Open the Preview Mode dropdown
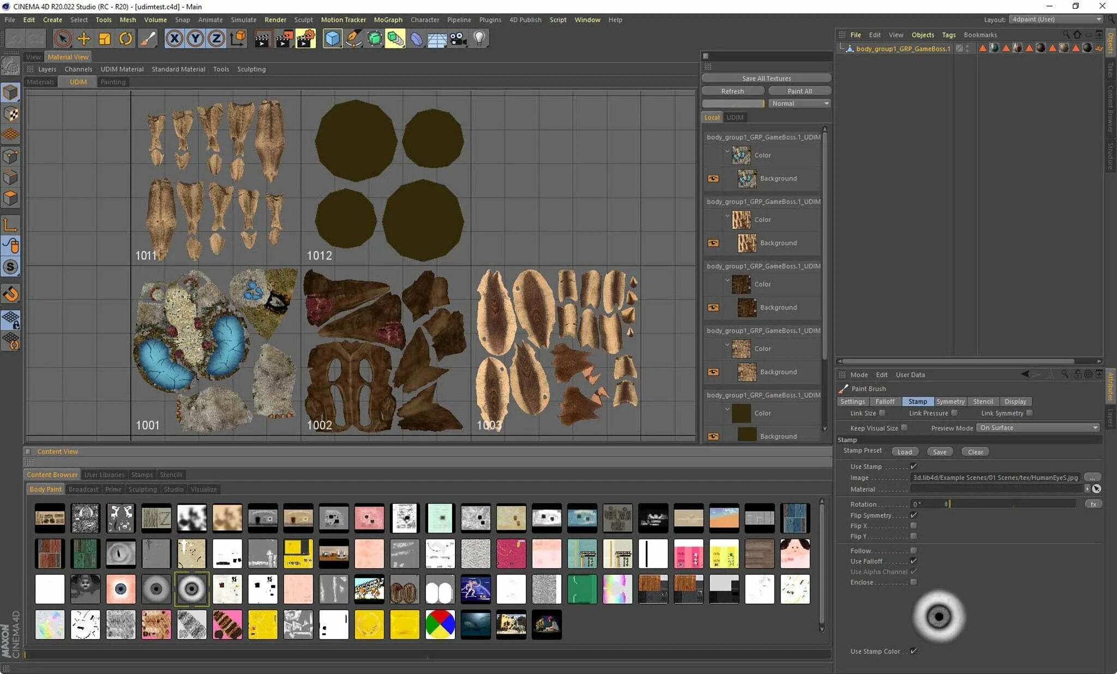Screen dimensions: 1117x674 pos(1038,428)
